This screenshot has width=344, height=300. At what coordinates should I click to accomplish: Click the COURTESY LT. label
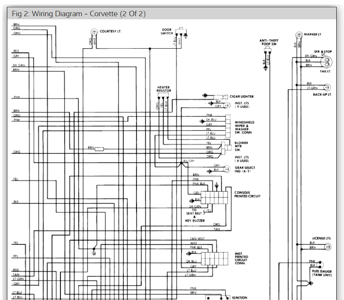click(x=110, y=31)
